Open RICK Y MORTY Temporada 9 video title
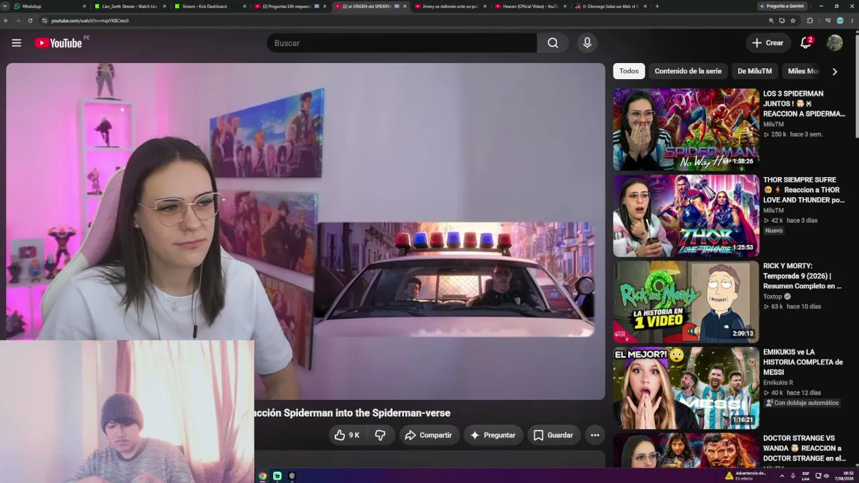 coord(803,276)
